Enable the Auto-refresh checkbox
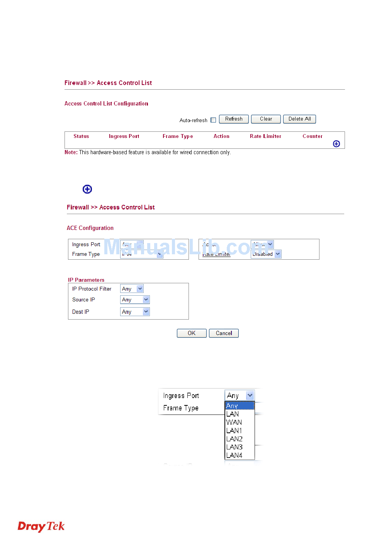The height and width of the screenshot is (536, 367). (213, 120)
